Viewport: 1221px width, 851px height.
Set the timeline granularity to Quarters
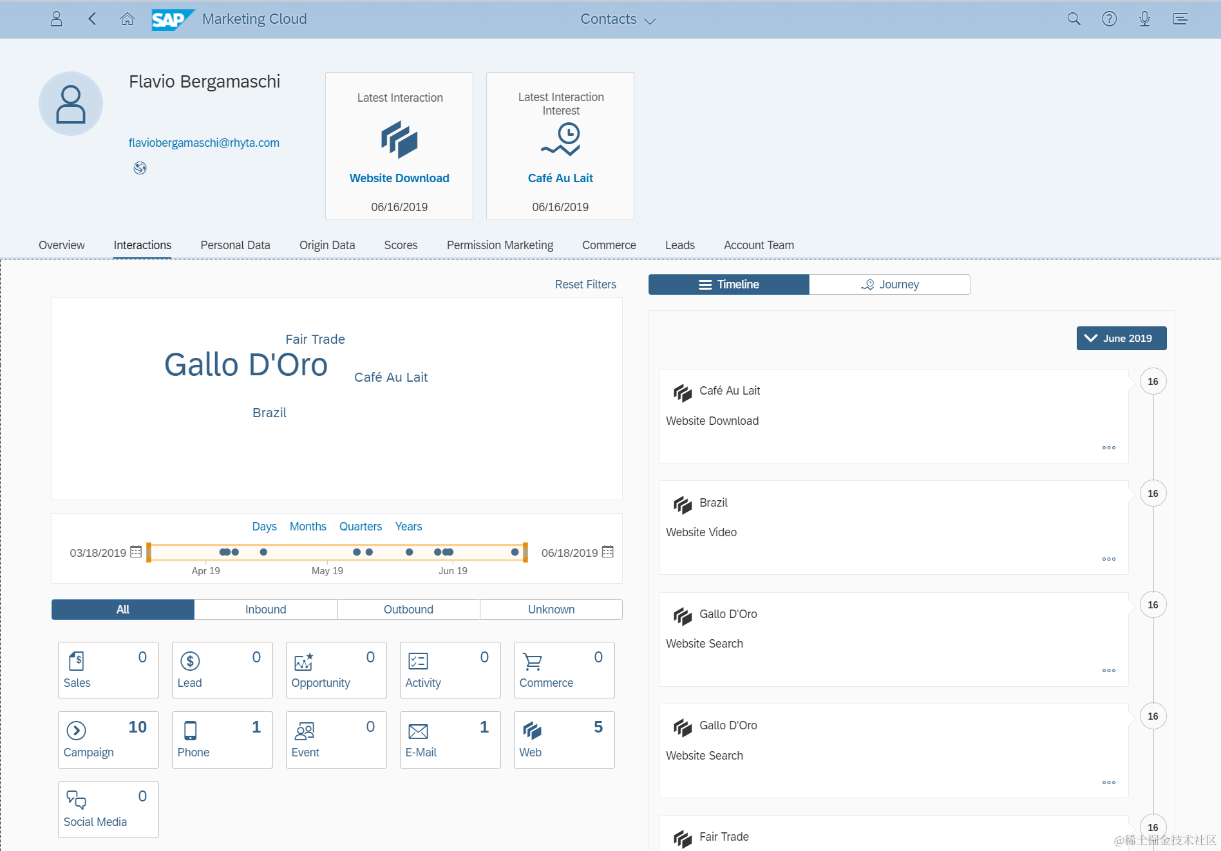(361, 527)
